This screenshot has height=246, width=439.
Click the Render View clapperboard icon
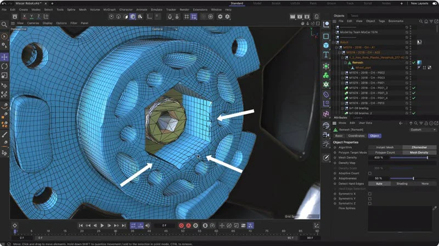292,17
